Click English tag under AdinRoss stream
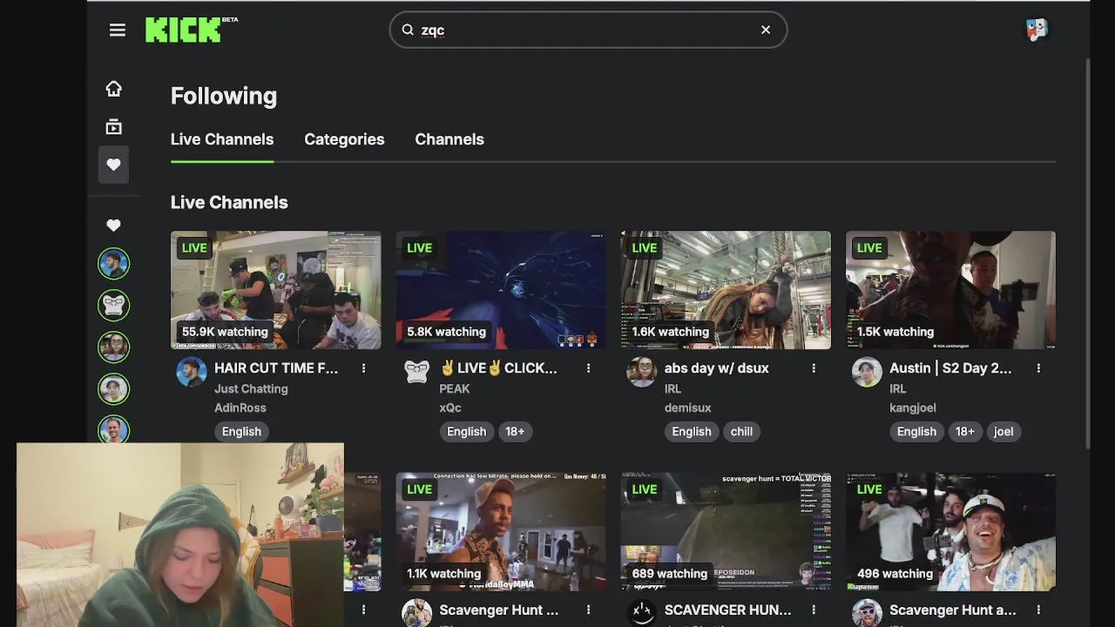 coord(241,431)
